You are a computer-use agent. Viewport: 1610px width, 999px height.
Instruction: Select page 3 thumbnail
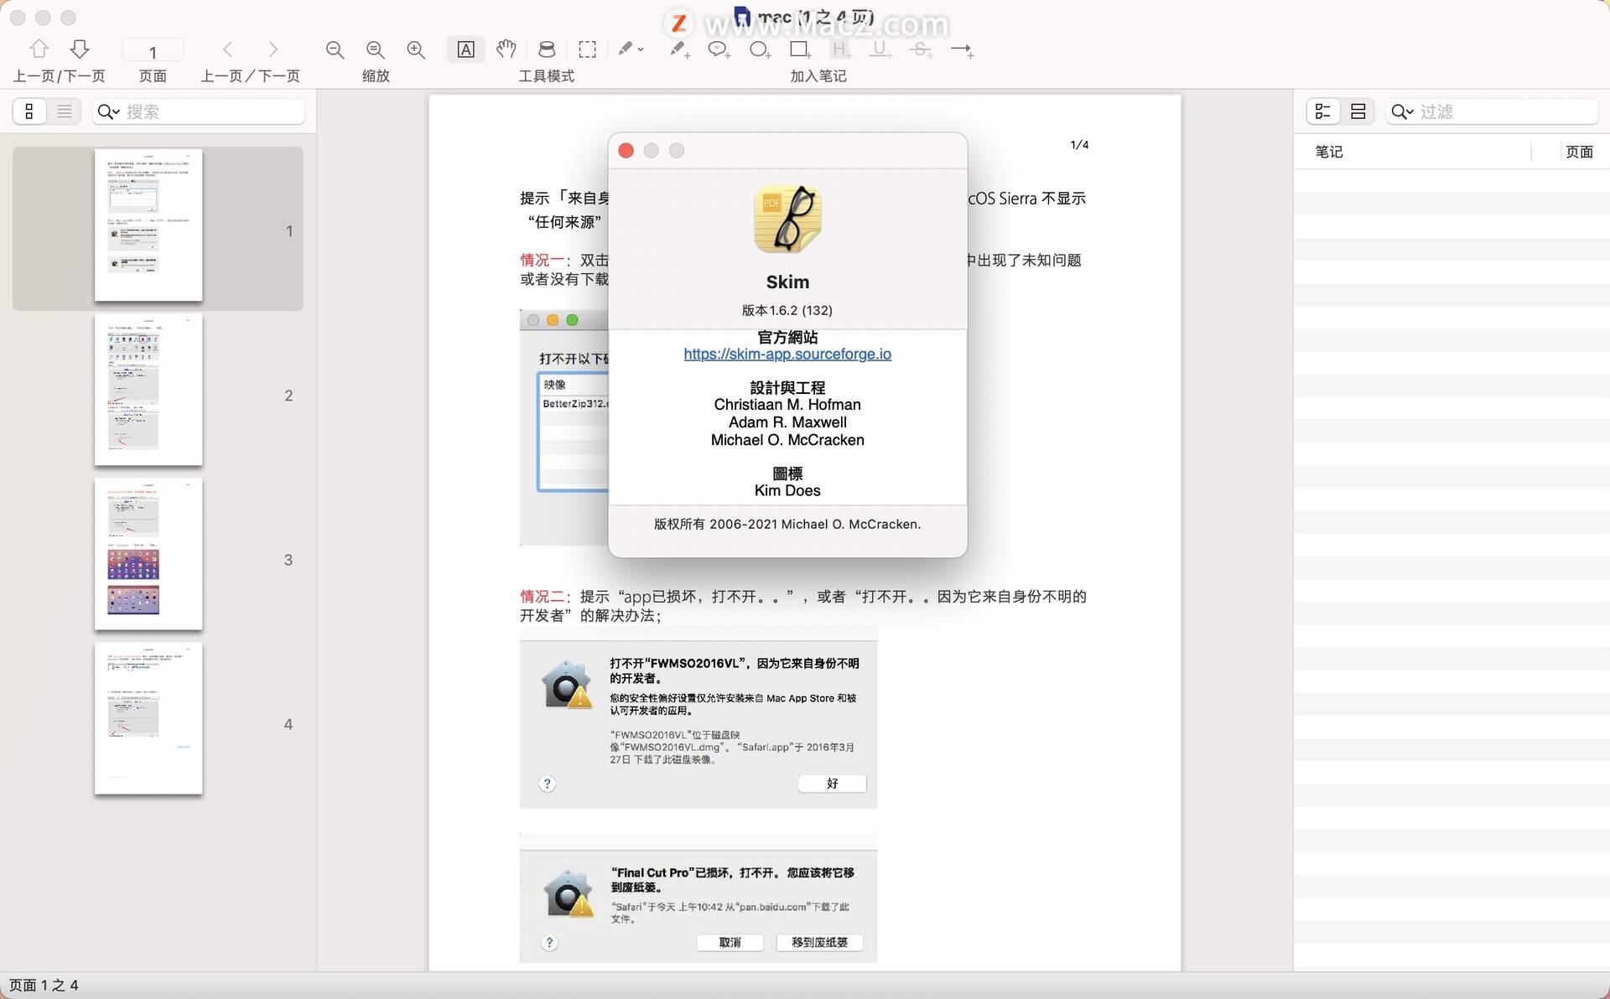[x=148, y=553]
